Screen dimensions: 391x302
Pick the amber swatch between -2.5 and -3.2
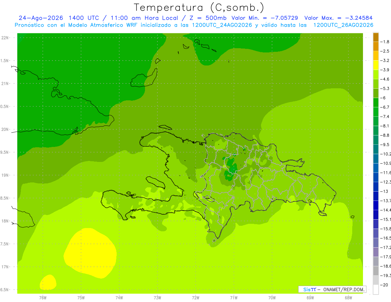[x=376, y=56]
